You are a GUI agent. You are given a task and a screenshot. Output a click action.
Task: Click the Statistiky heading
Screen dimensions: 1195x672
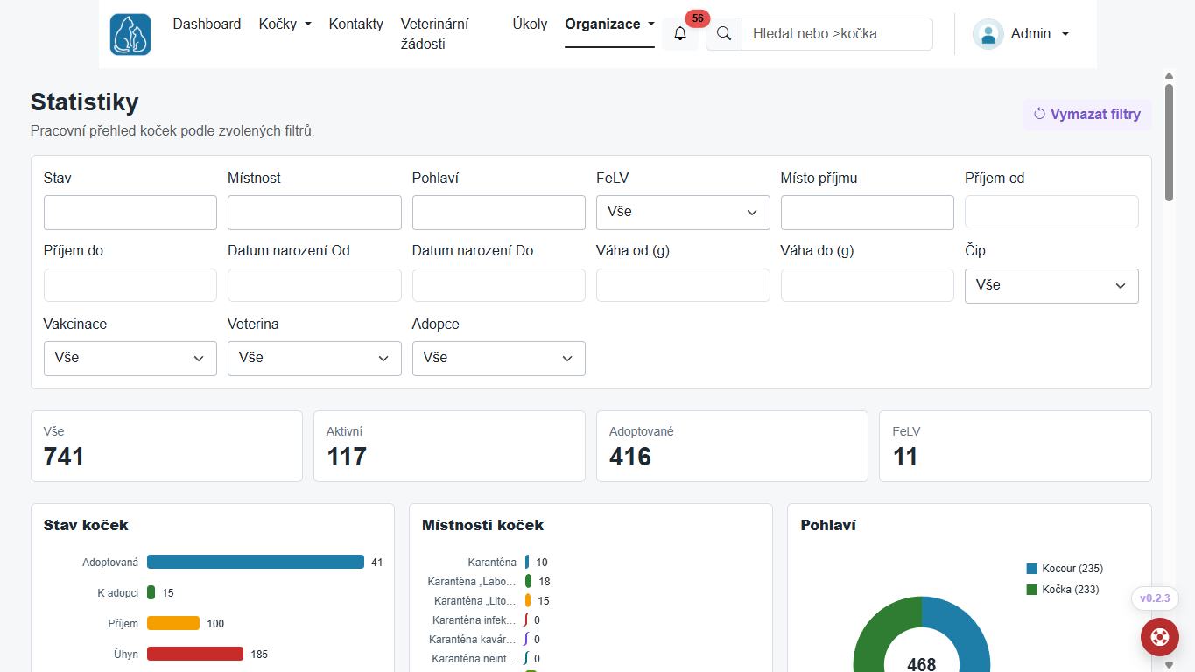pyautogui.click(x=85, y=102)
